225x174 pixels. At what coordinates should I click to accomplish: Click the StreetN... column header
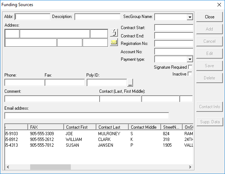(171, 127)
